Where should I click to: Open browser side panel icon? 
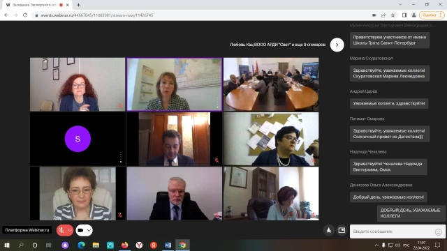coord(404,15)
